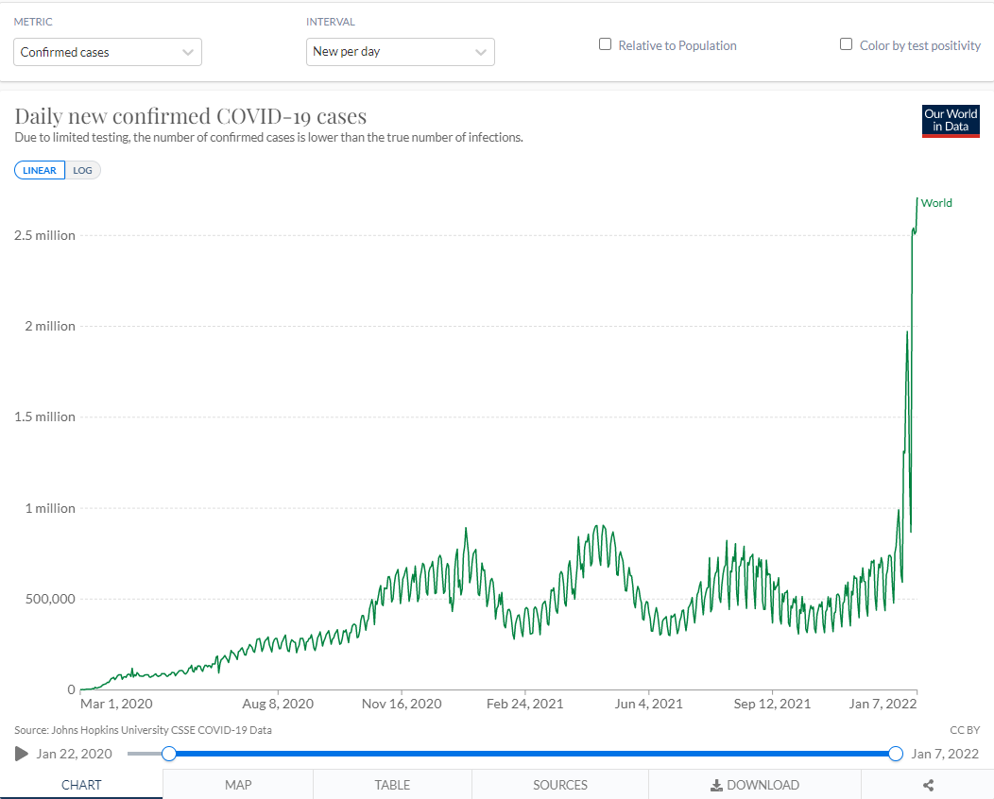Viewport: 994px width, 799px height.
Task: Switch to the MAP tab
Action: click(x=238, y=785)
